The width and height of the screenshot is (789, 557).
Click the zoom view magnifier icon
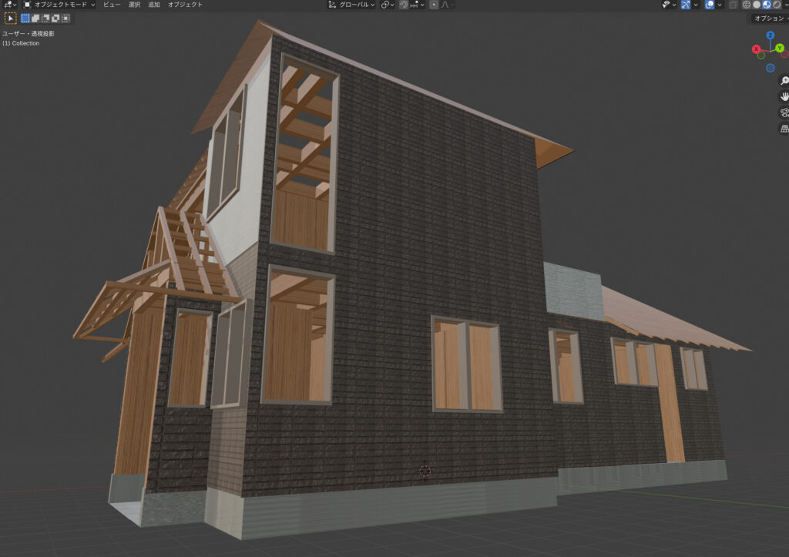tap(784, 81)
